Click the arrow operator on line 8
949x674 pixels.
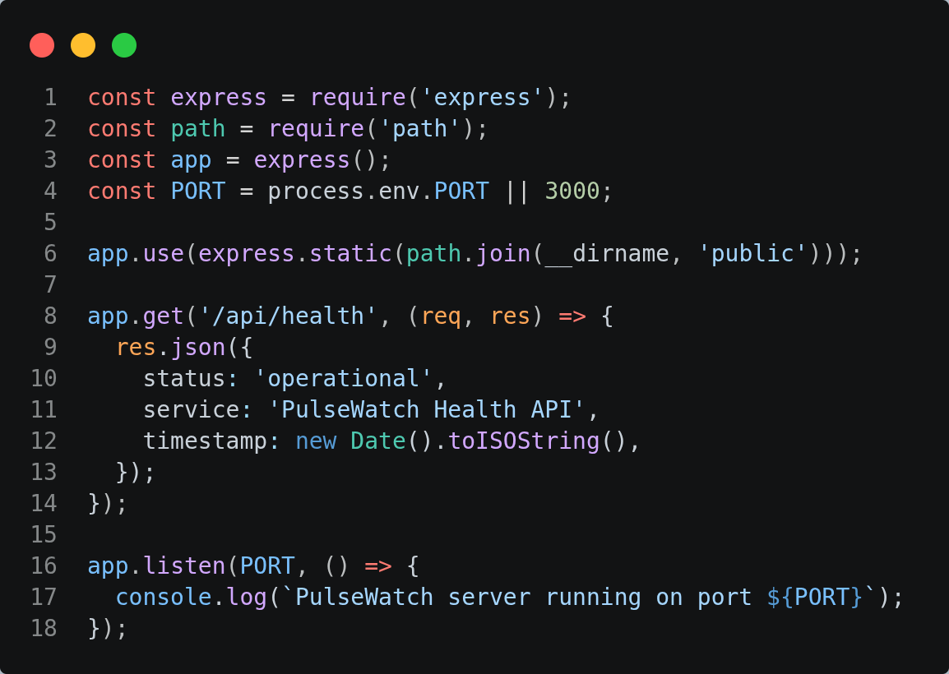(x=572, y=316)
